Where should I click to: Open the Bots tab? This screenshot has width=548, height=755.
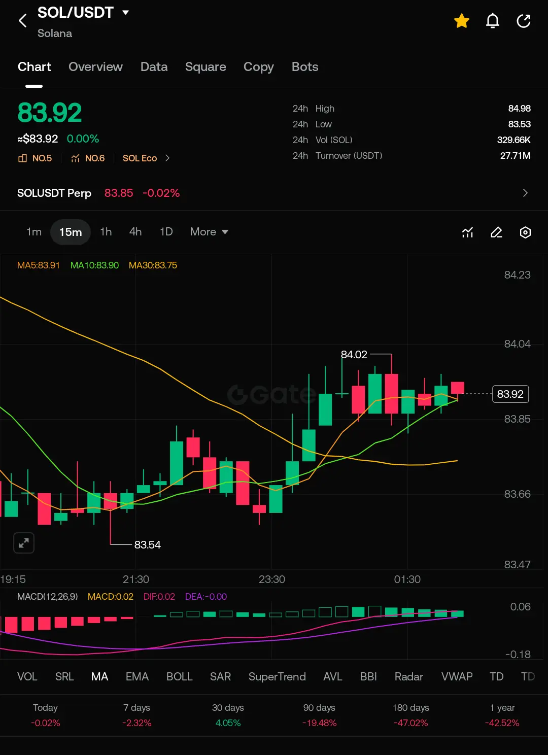(x=305, y=67)
